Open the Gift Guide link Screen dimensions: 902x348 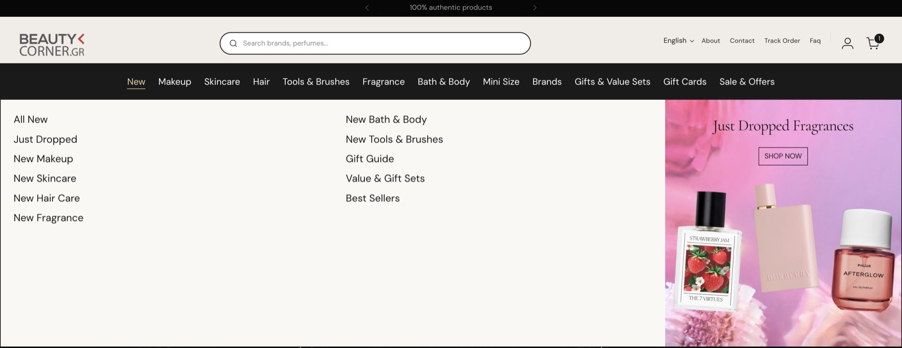coord(370,159)
